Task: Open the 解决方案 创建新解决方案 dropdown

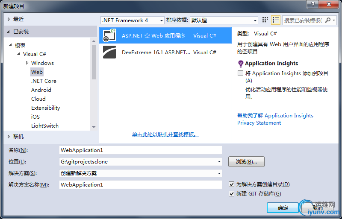Action: click(x=219, y=173)
